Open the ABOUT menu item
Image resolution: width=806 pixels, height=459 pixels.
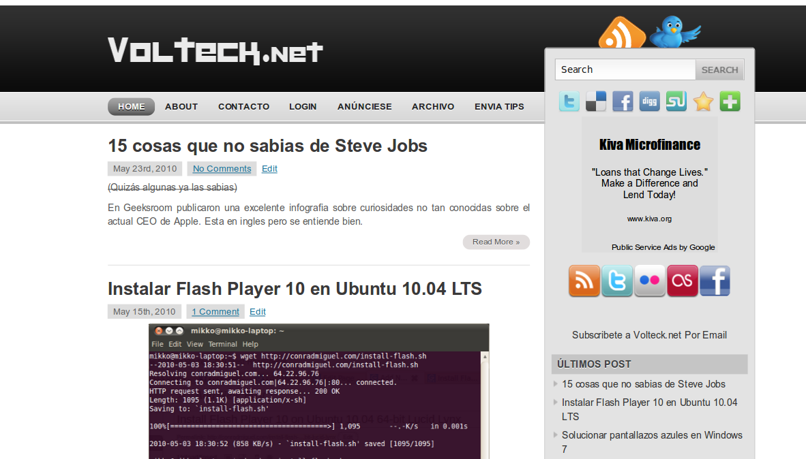(181, 107)
